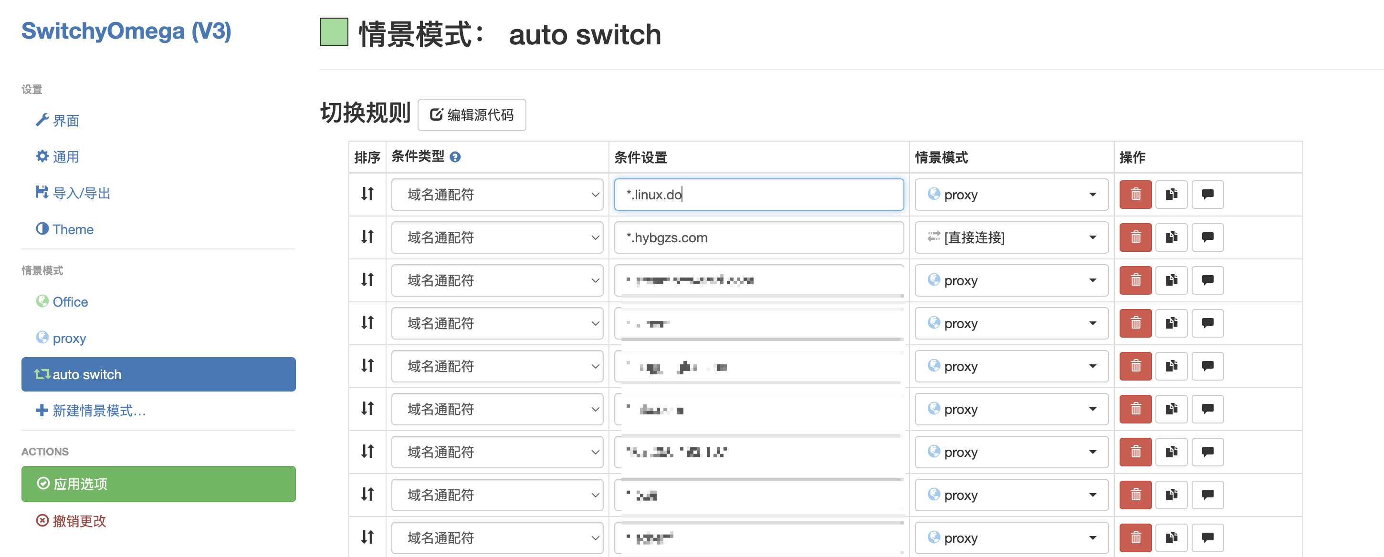Delete the sixth switch rule
Screen dimensions: 1384x557
[x=1135, y=409]
